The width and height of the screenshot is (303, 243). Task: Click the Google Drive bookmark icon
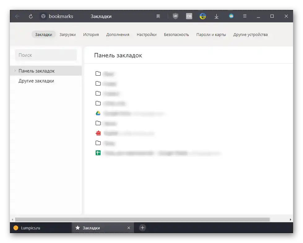click(x=98, y=113)
